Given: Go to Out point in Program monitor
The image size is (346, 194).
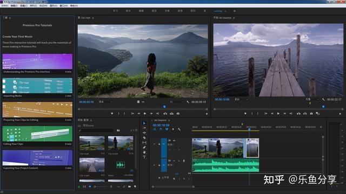Looking at the screenshot, I should tap(291, 114).
